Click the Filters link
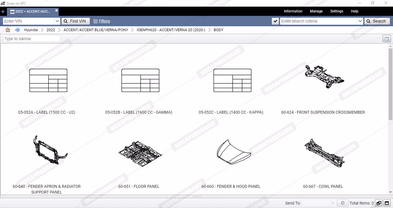The width and height of the screenshot is (393, 208). (104, 21)
